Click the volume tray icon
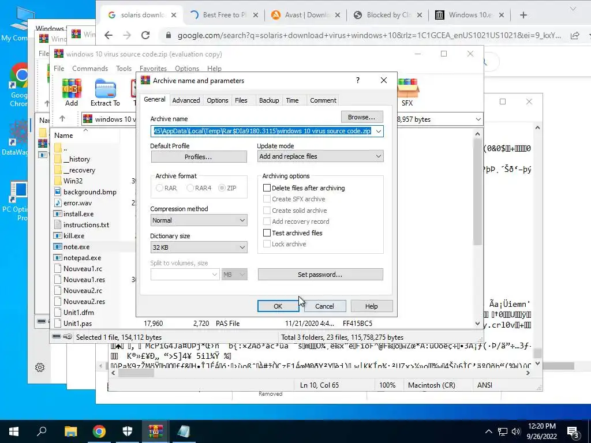This screenshot has width=591, height=443. (x=516, y=431)
